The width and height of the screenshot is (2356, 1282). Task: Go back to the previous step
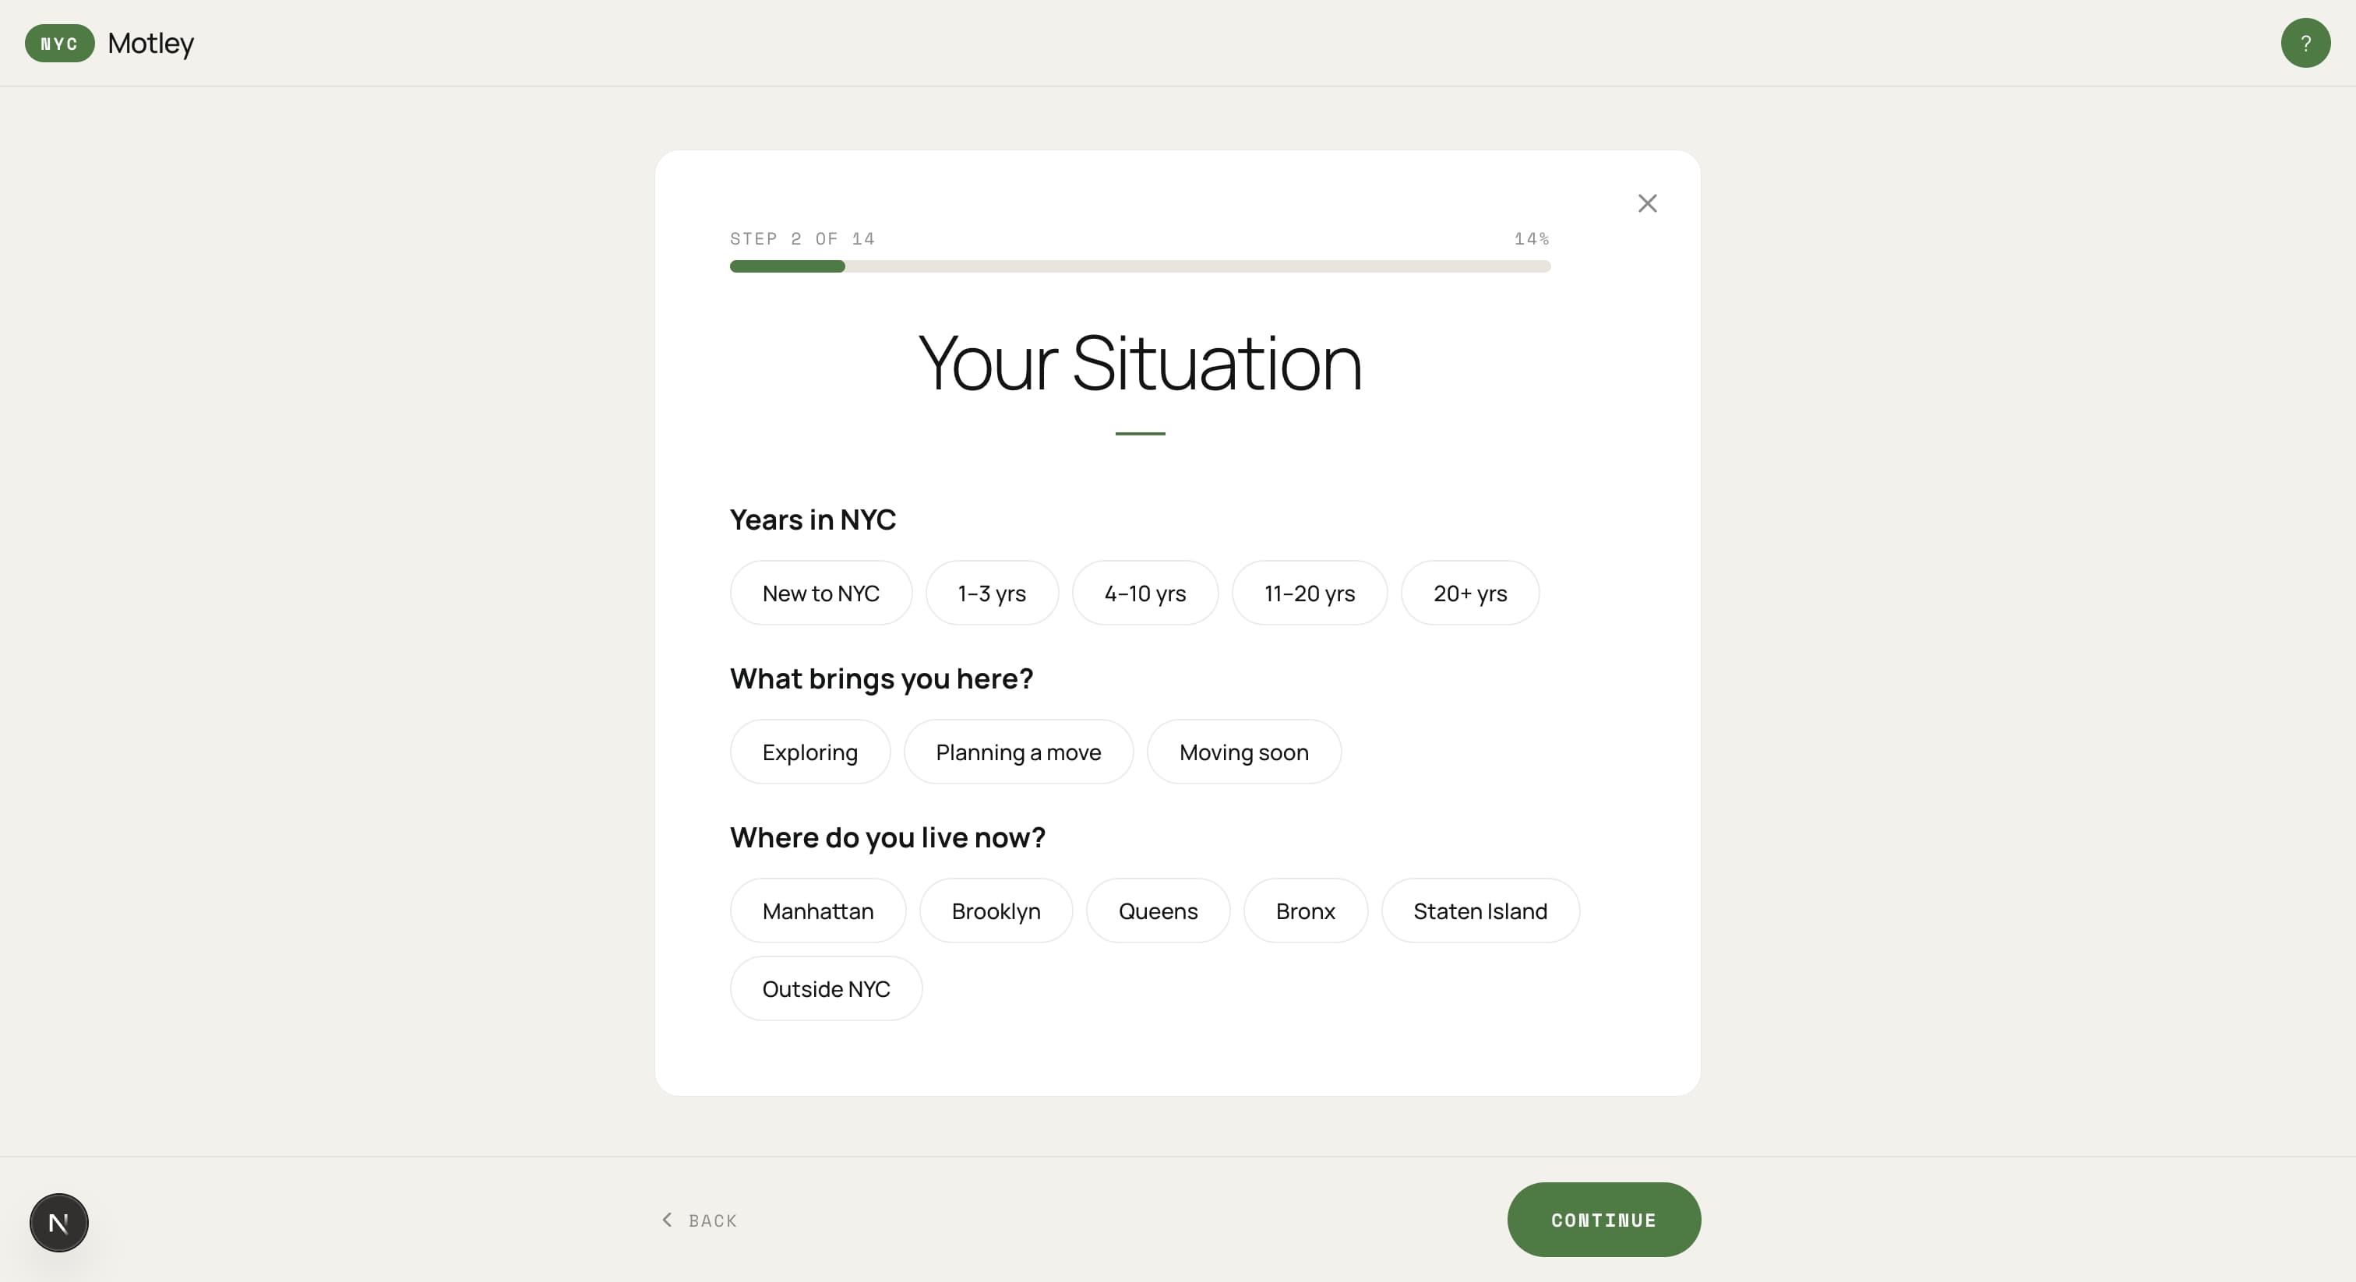(700, 1220)
